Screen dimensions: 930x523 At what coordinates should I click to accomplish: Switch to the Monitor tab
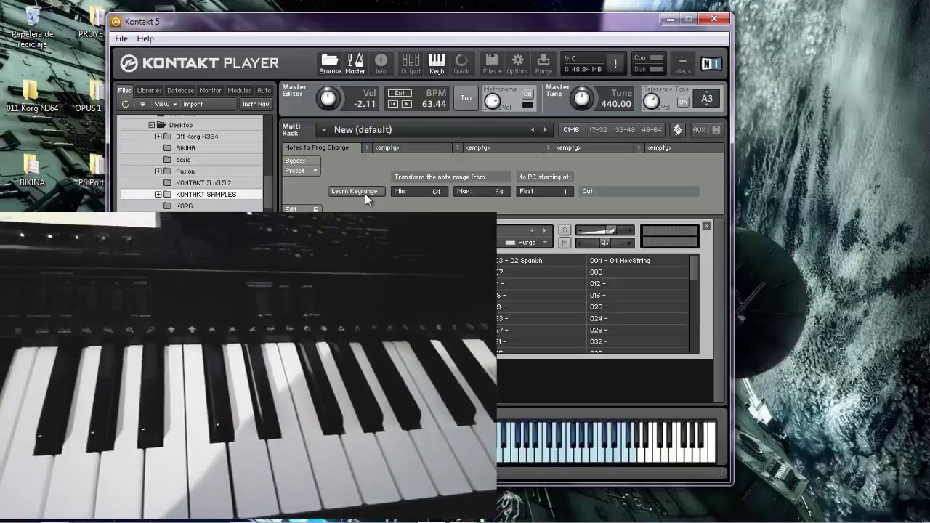[211, 91]
